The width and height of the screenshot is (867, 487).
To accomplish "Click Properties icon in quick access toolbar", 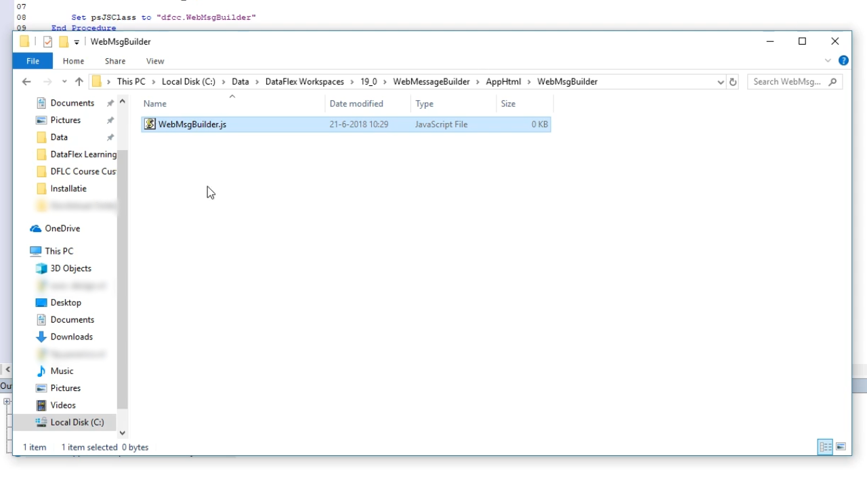I will click(47, 42).
